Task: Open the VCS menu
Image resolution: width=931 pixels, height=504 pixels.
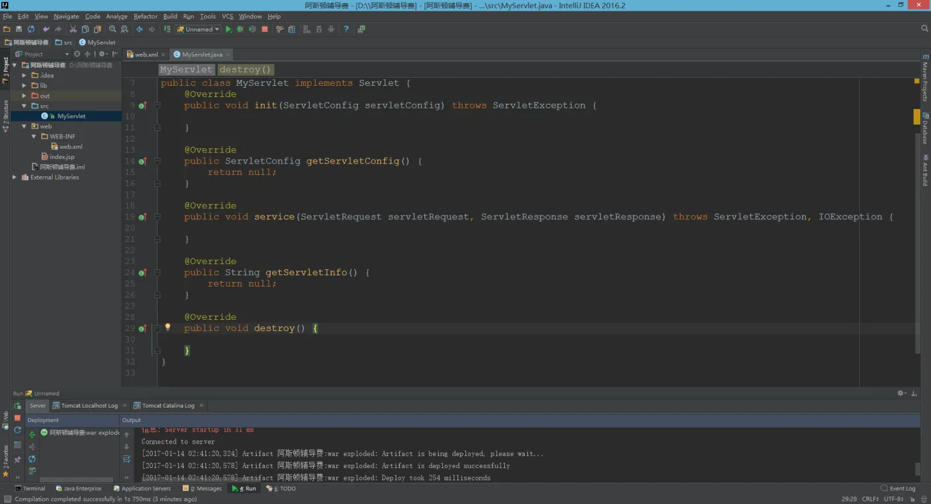Action: 227,16
